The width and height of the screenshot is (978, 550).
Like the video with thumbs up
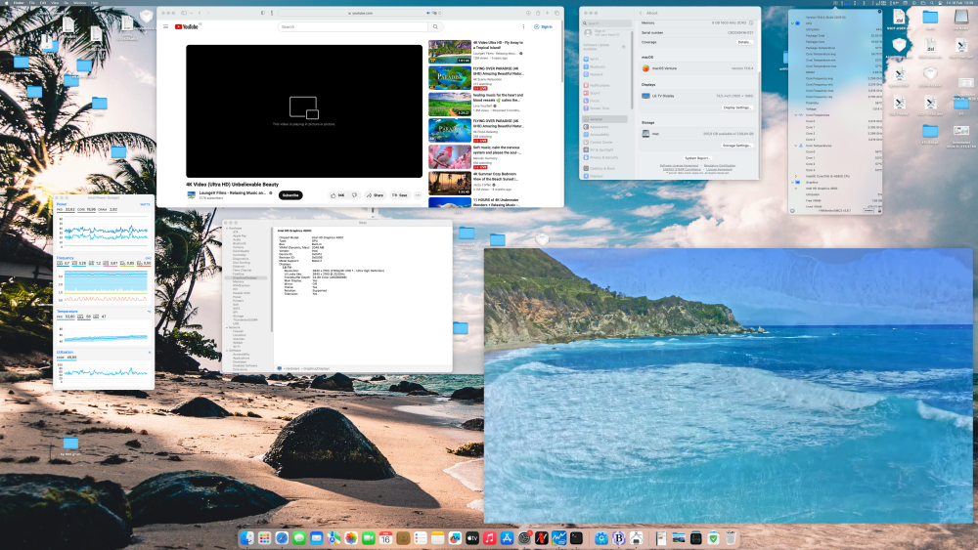[x=337, y=195]
